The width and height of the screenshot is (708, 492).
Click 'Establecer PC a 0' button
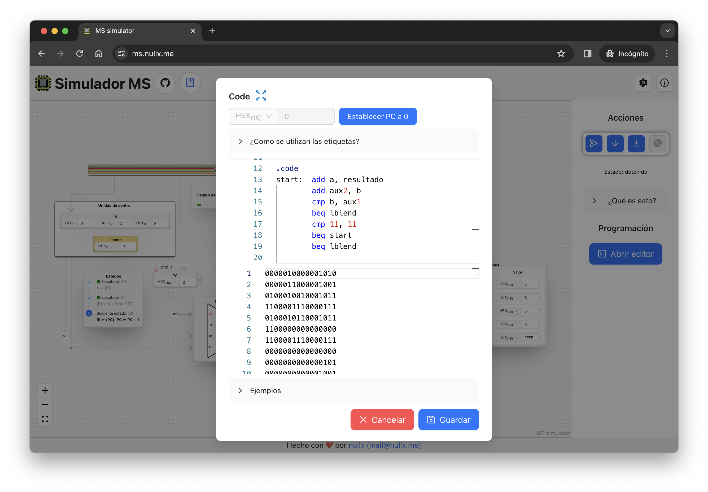[x=377, y=117]
